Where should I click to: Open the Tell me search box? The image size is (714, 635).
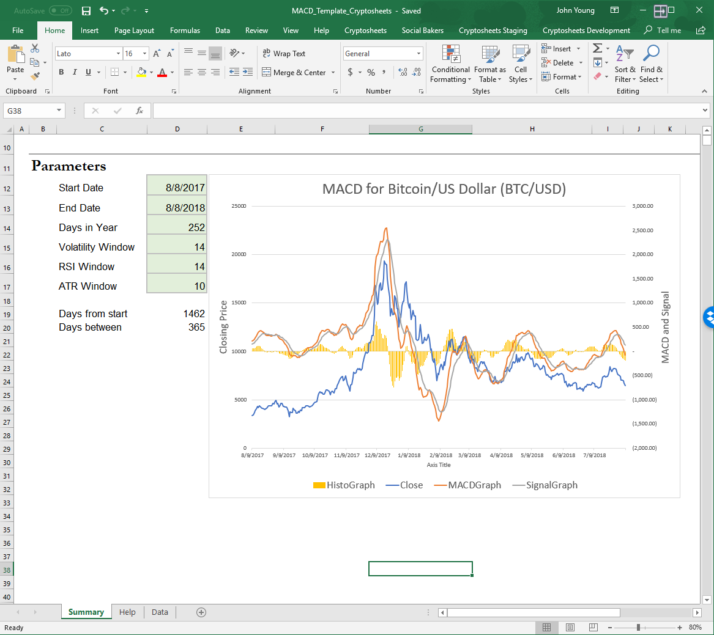click(x=668, y=31)
